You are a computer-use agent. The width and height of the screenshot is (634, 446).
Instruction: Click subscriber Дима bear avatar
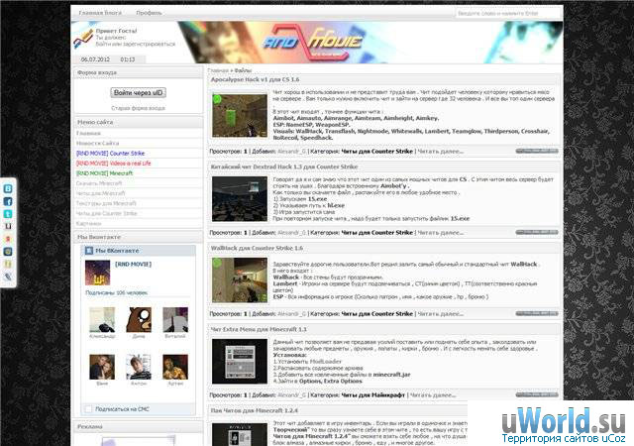pos(139,320)
